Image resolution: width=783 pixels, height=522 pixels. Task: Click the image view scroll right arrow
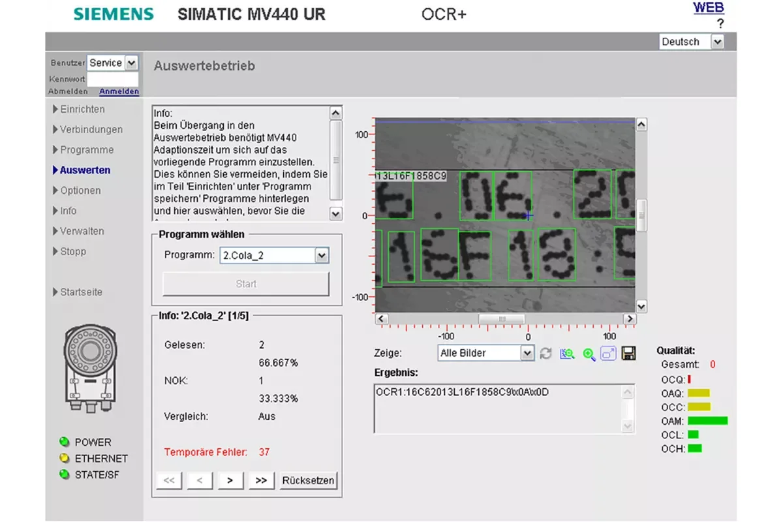pyautogui.click(x=630, y=319)
